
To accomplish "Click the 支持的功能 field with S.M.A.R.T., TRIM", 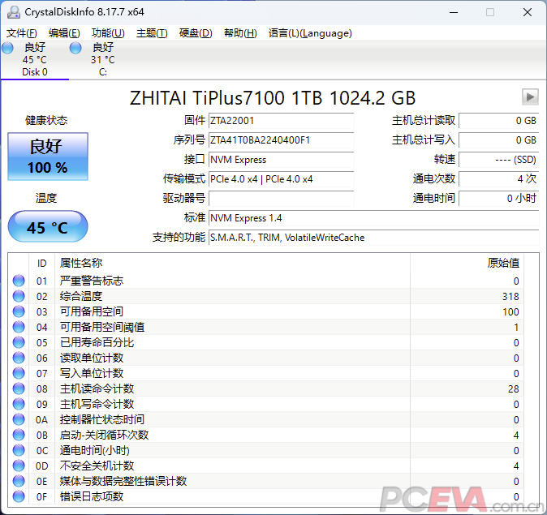I will (x=374, y=238).
